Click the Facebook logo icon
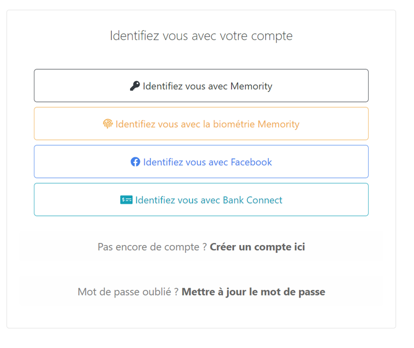The width and height of the screenshot is (414, 348). tap(135, 162)
